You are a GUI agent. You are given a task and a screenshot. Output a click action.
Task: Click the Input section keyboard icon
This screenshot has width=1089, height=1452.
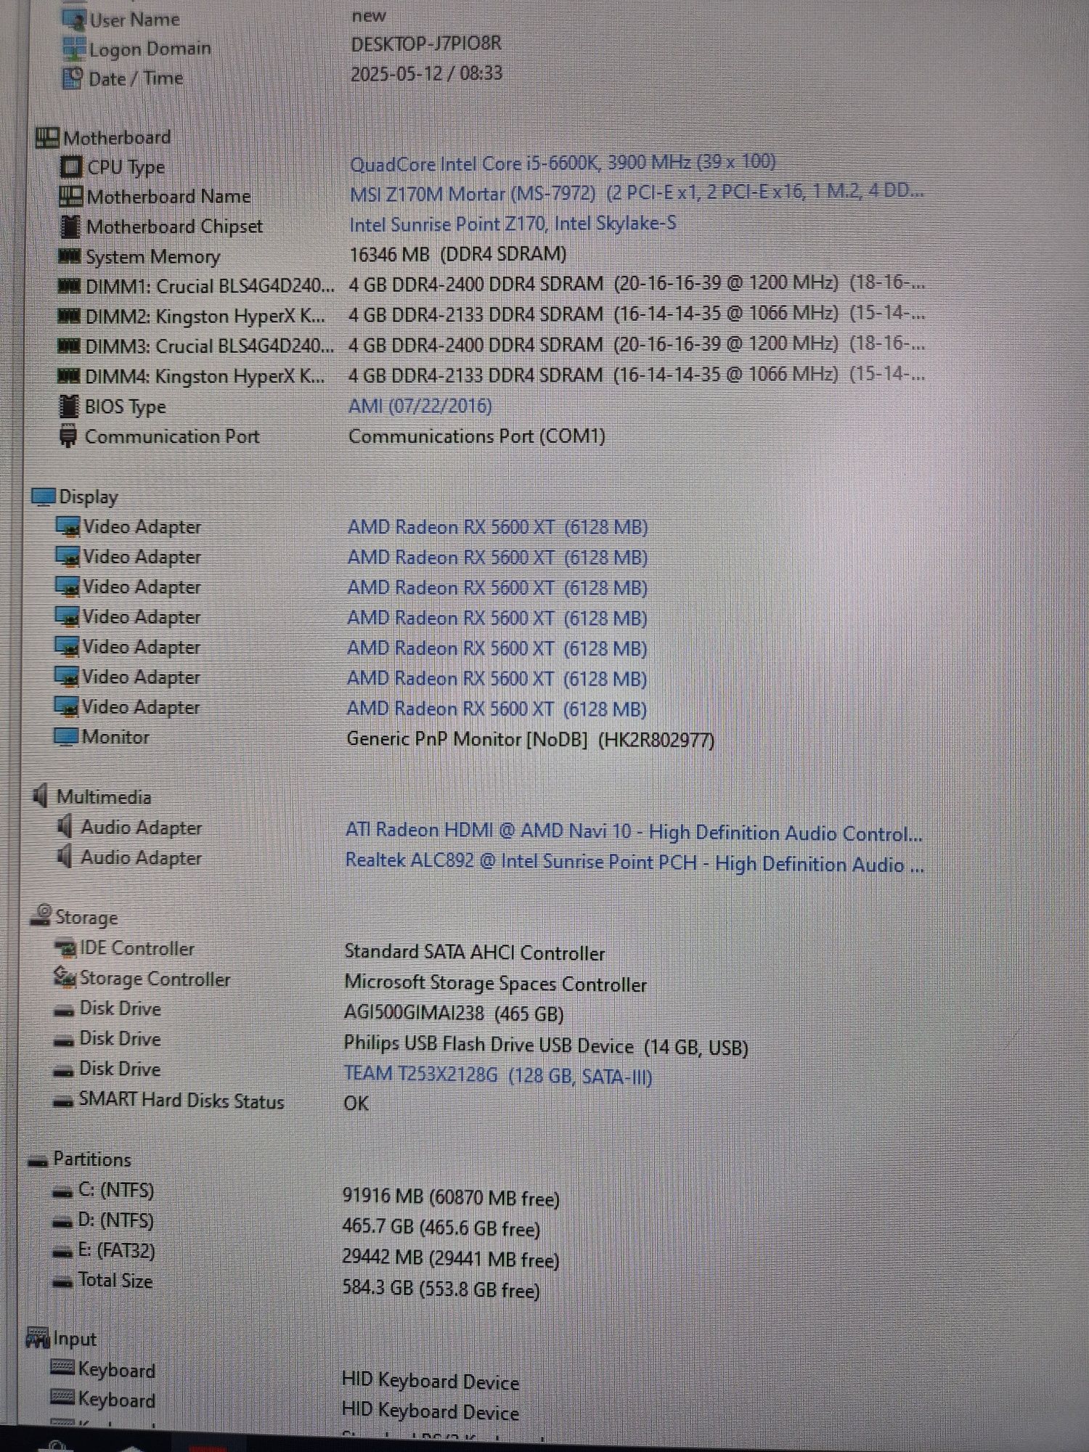click(x=38, y=1337)
